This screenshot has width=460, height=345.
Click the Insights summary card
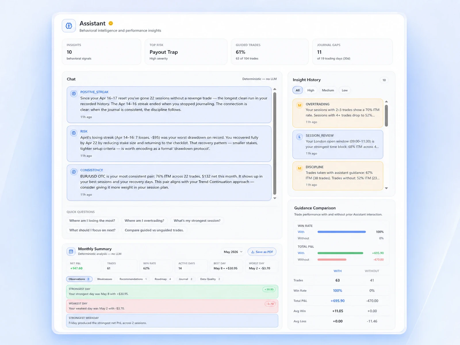pos(101,52)
